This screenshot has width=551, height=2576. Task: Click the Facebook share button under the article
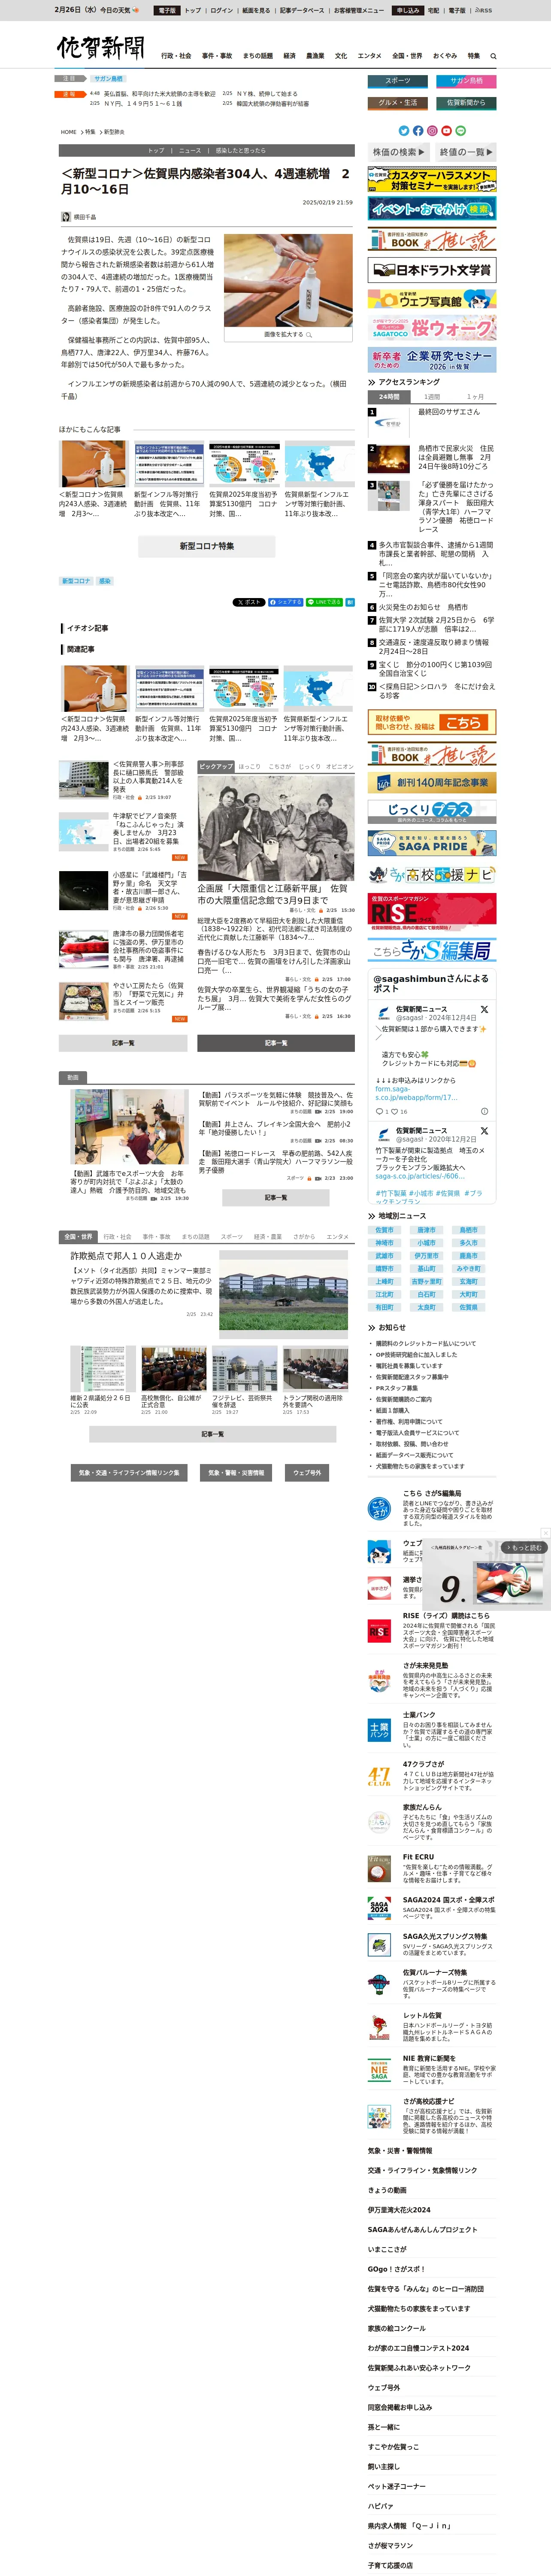click(285, 602)
